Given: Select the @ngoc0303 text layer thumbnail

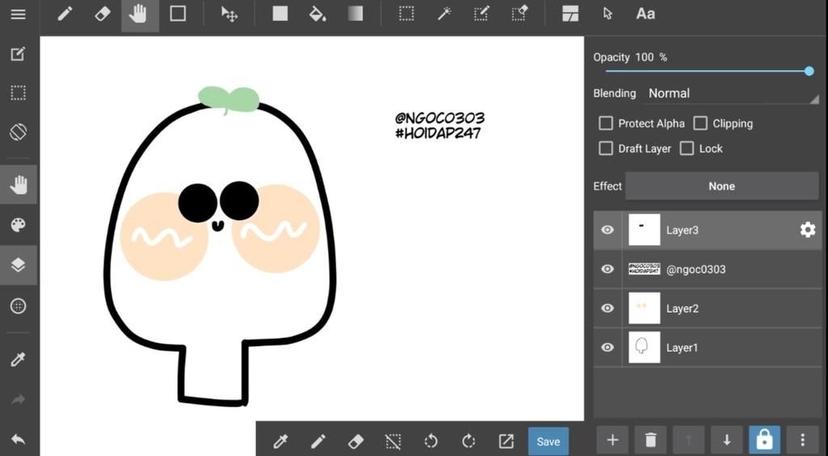Looking at the screenshot, I should pos(644,269).
